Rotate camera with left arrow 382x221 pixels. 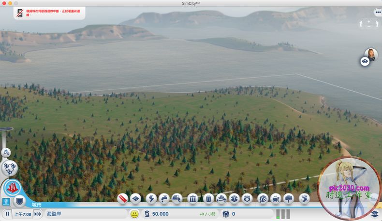click(361, 24)
